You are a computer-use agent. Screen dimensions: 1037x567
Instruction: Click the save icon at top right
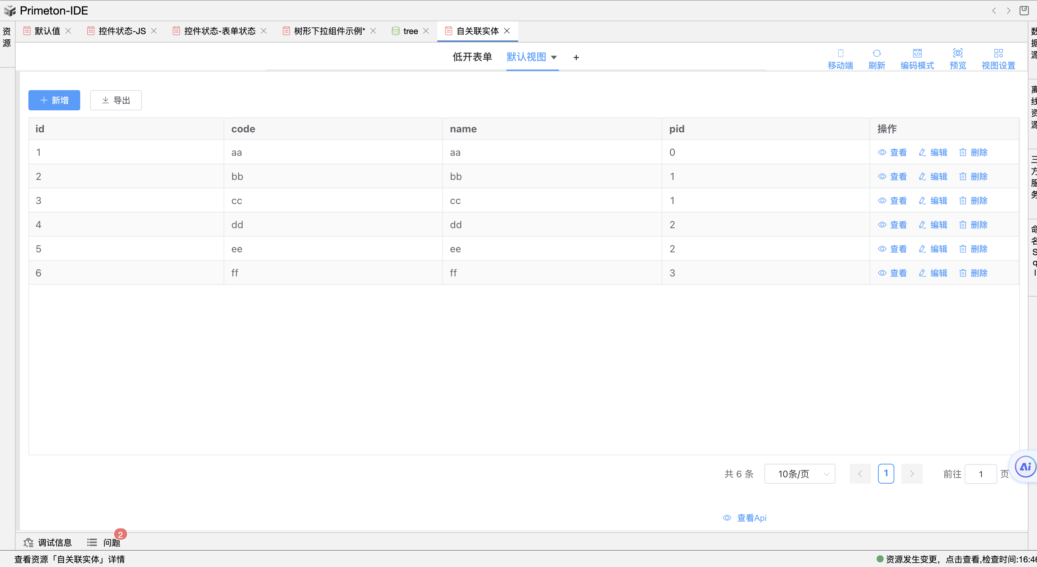(1024, 10)
